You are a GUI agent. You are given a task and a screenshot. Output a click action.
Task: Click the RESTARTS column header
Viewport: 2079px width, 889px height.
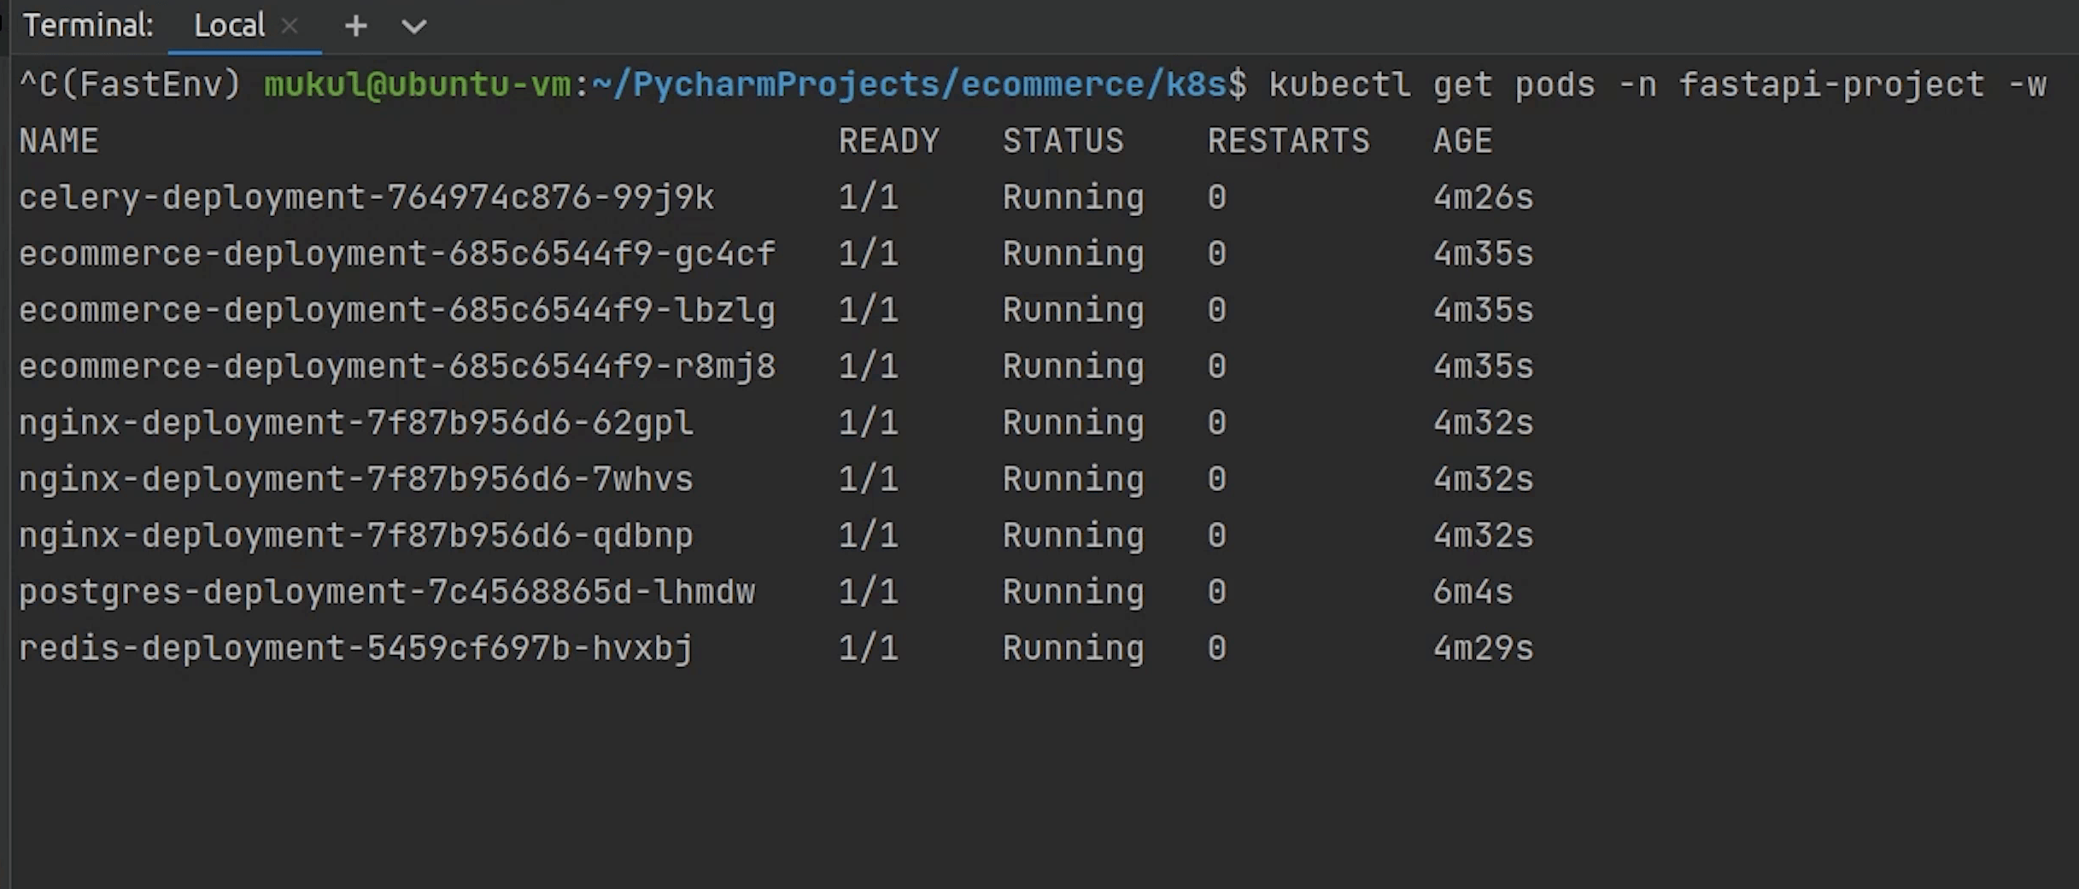[x=1288, y=141]
